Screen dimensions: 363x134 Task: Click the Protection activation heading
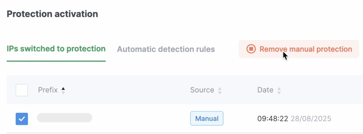pyautogui.click(x=52, y=14)
